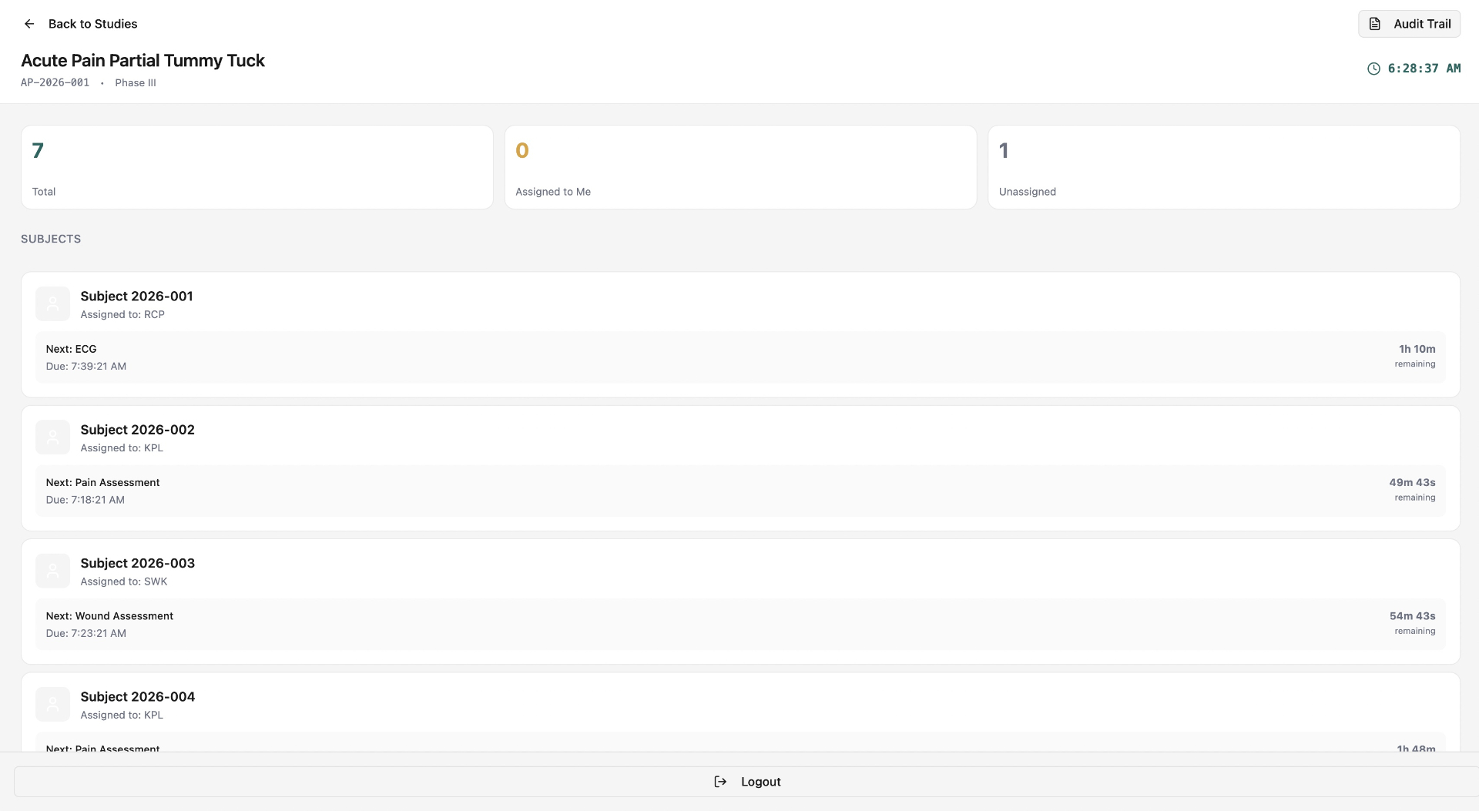
Task: Open the Audit Trail
Action: pyautogui.click(x=1409, y=24)
